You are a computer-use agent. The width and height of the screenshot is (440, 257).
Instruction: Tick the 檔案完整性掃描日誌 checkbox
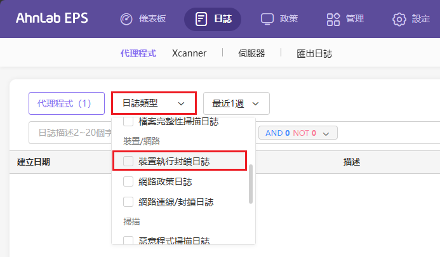pyautogui.click(x=128, y=122)
